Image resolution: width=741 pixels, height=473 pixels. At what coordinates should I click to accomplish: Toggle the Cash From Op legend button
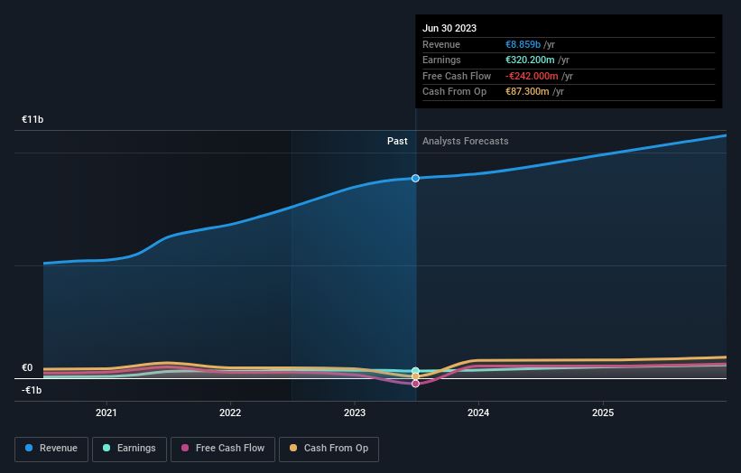tap(329, 449)
